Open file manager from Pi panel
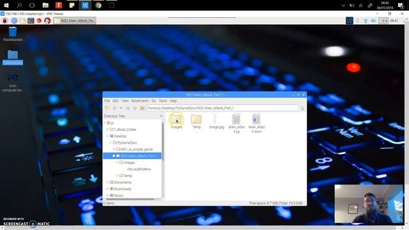 point(22,20)
